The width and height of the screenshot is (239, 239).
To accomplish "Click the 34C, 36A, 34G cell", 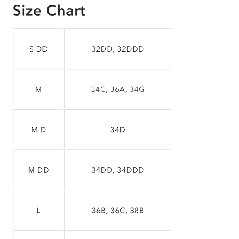I will [x=118, y=89].
